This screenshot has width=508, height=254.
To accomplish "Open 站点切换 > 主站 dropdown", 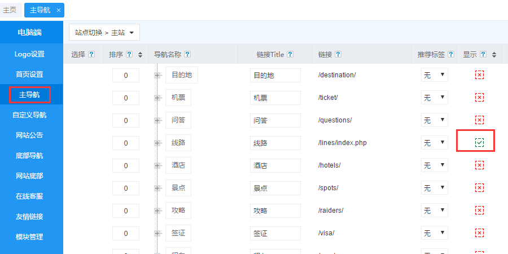I will coord(104,33).
